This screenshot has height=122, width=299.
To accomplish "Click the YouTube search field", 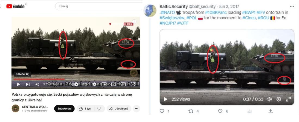I will click(99, 6).
